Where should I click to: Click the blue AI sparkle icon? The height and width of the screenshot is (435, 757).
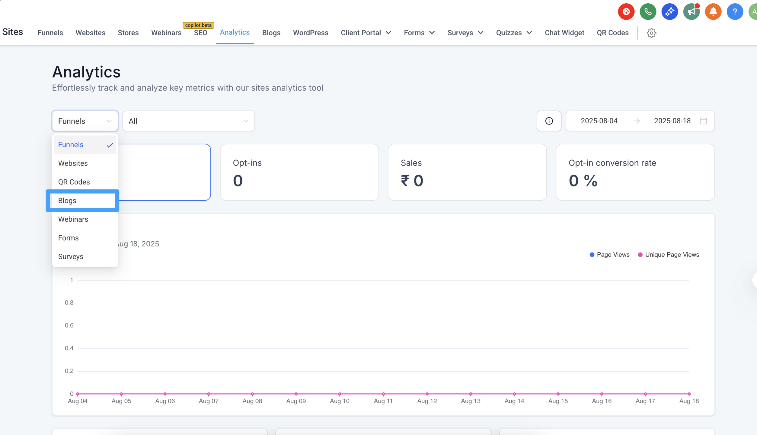pyautogui.click(x=669, y=12)
